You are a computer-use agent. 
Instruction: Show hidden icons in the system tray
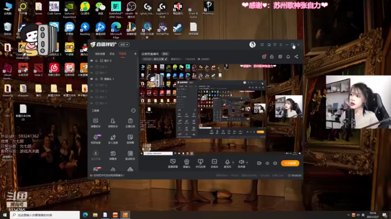pos(348,215)
